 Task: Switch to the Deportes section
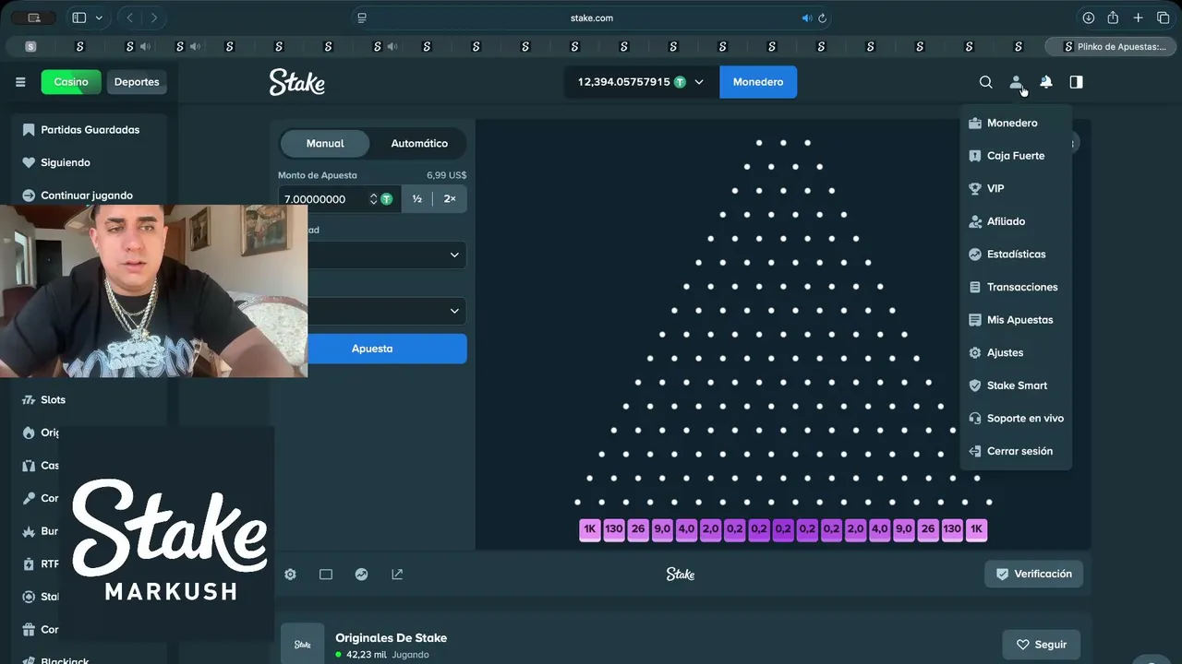pyautogui.click(x=137, y=82)
